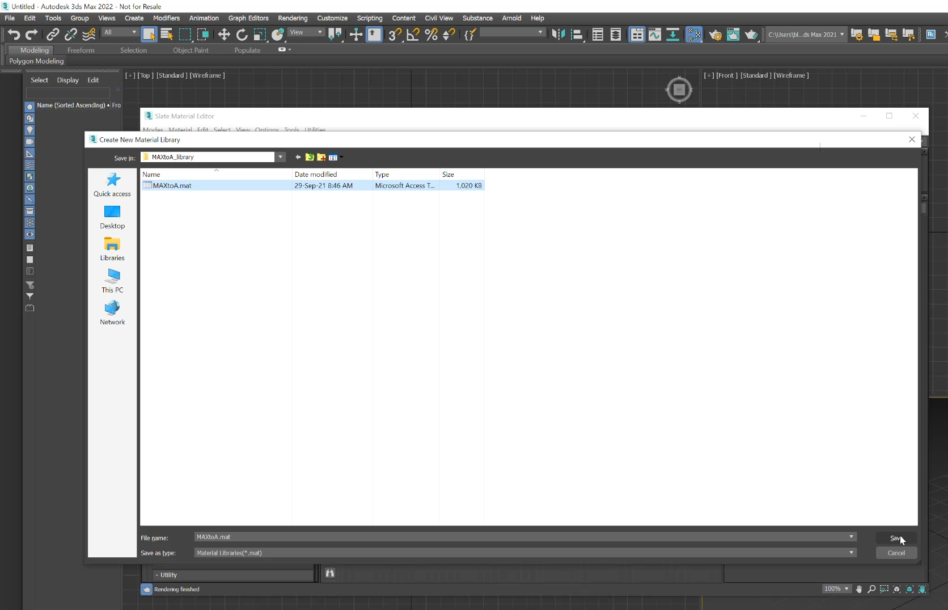Open the Arnold menu
Viewport: 948px width, 610px height.
coord(511,18)
